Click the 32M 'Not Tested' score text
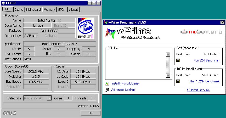 [211, 54]
